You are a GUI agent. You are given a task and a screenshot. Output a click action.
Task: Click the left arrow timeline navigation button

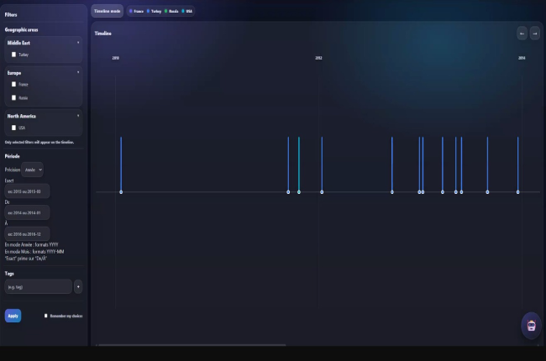point(522,34)
